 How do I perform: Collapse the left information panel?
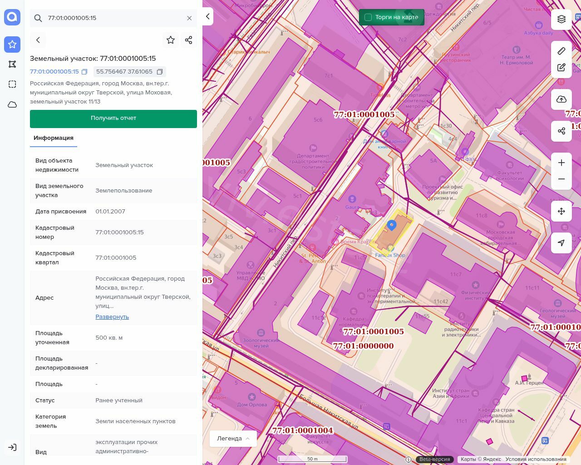[207, 17]
